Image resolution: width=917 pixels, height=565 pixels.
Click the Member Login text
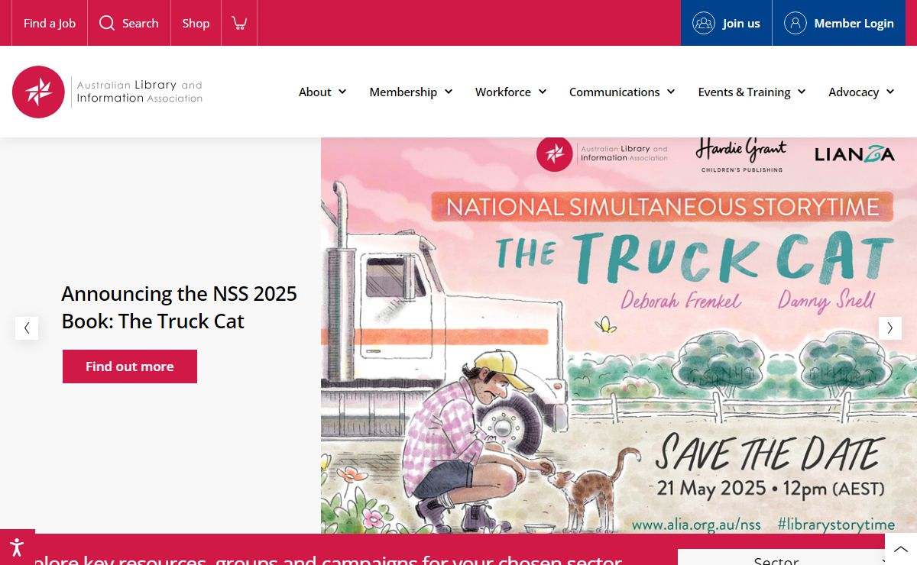pos(854,23)
